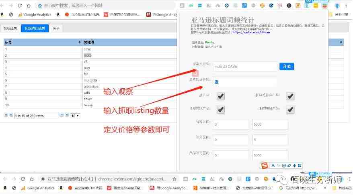353x195 pixels.
Task: Switch to the 抓取结果 tab
Action: point(10,28)
